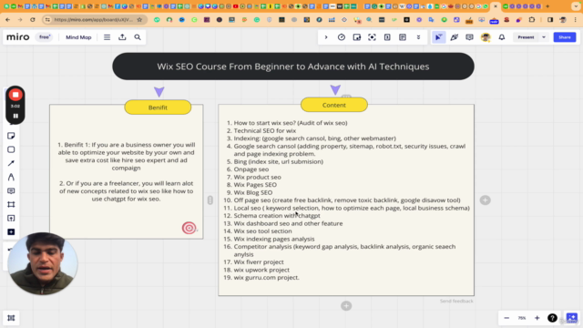Open the frames panel at bottom left

[x=11, y=318]
